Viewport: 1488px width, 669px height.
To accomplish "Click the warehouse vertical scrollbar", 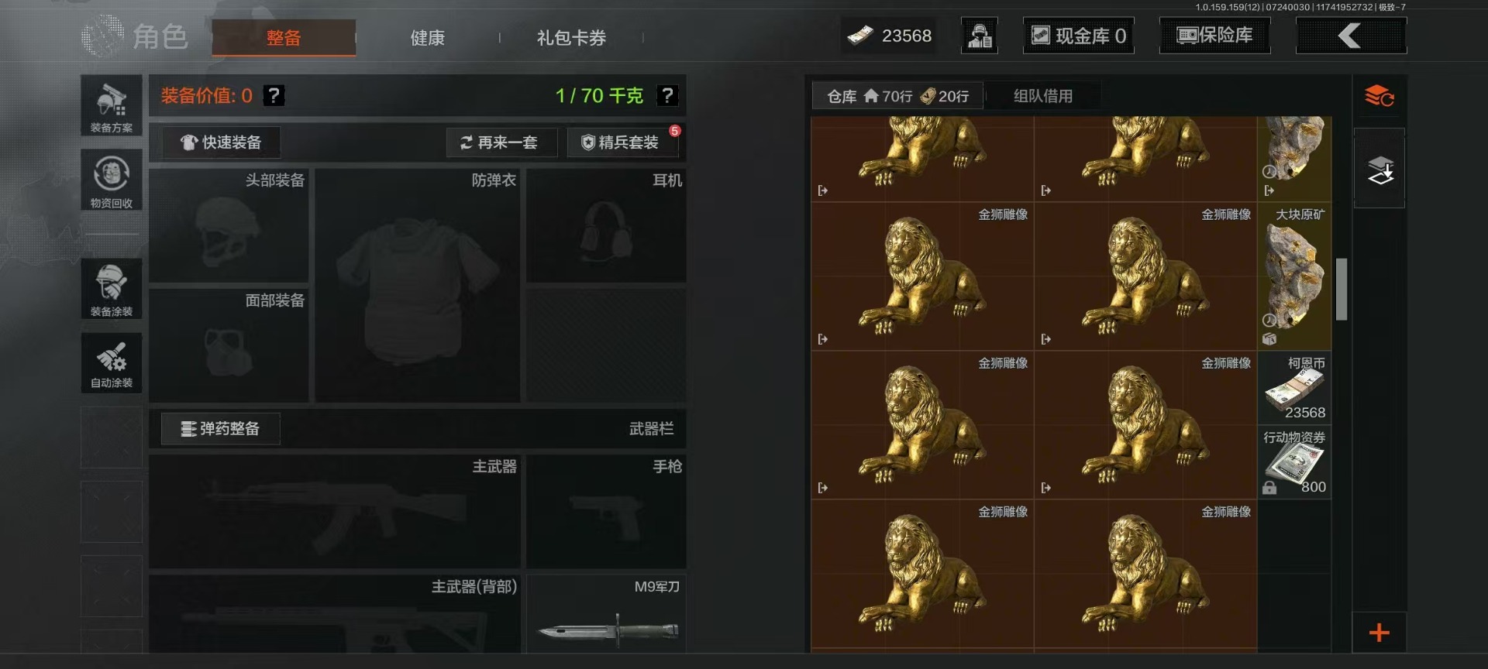I will (x=1342, y=289).
